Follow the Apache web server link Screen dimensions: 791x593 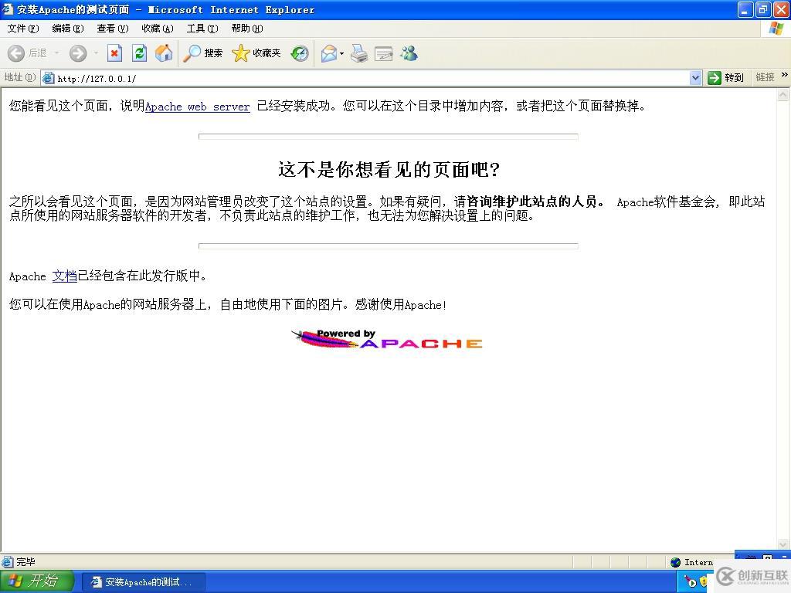tap(197, 107)
